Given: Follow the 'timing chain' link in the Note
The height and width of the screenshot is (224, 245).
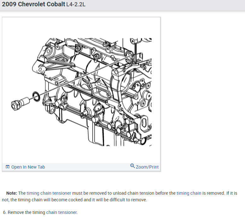Looking at the screenshot, I should pyautogui.click(x=189, y=193).
